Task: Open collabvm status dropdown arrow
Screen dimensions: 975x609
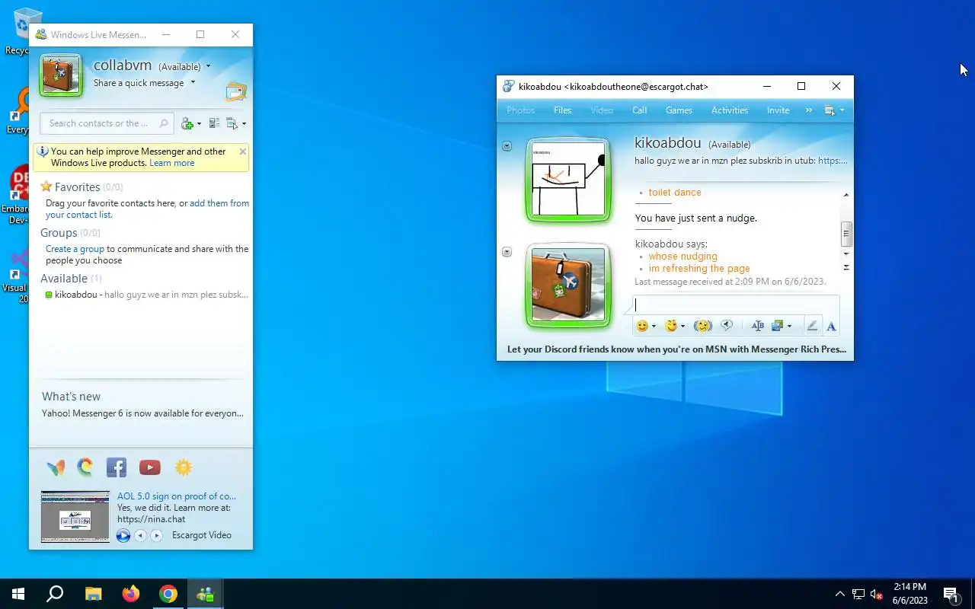Action: click(x=208, y=67)
